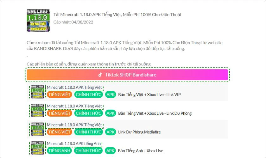Click thumbnail icon of Link VIP row

tap(38, 92)
